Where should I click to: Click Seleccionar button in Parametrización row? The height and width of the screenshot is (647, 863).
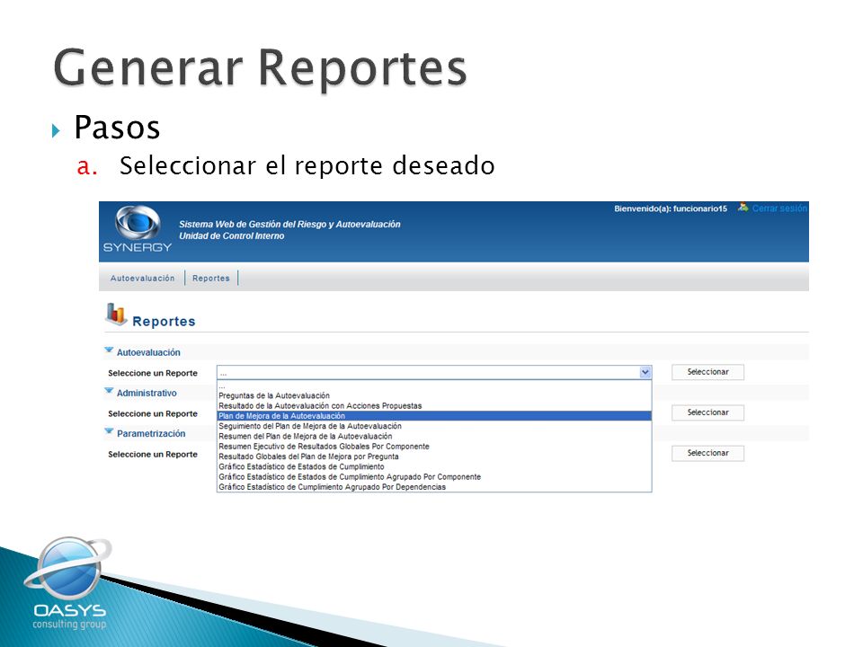point(707,453)
